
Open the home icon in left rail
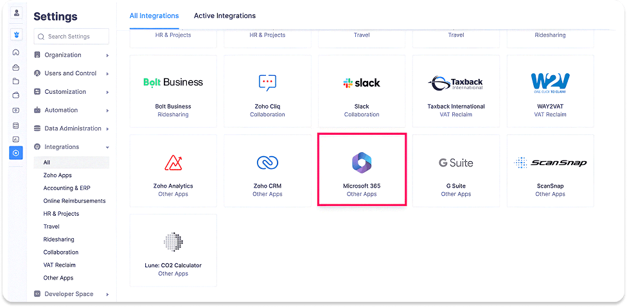click(x=16, y=53)
